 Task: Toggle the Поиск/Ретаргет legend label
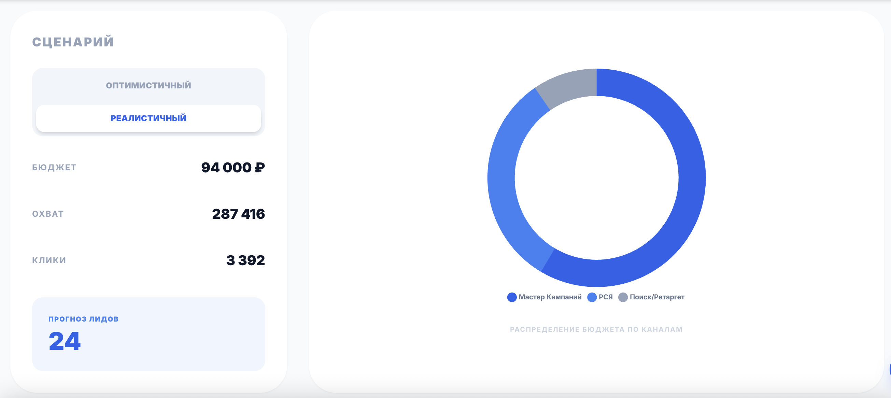(657, 297)
